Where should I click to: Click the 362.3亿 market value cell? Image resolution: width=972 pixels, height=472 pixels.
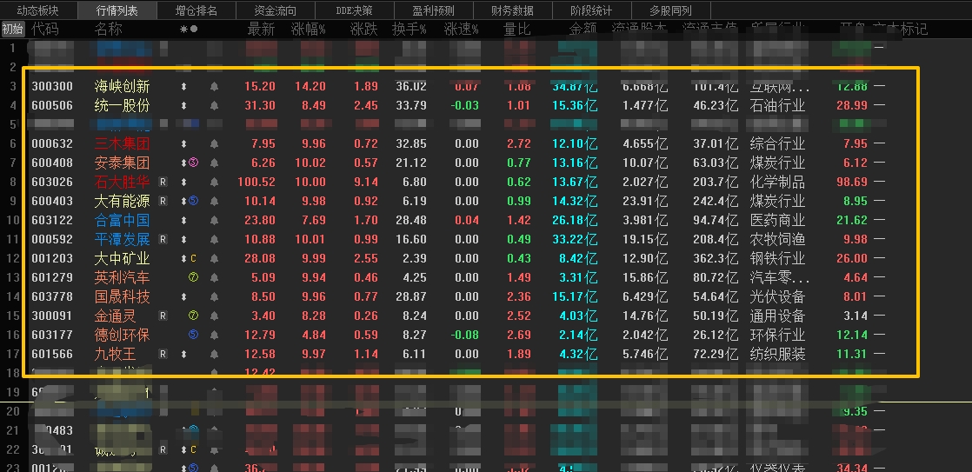click(716, 258)
